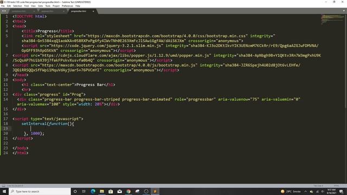Toggle side bar icon in status bar

pyautogui.click(x=3, y=186)
